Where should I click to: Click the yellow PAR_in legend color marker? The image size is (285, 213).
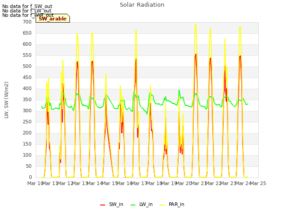coord(162,205)
